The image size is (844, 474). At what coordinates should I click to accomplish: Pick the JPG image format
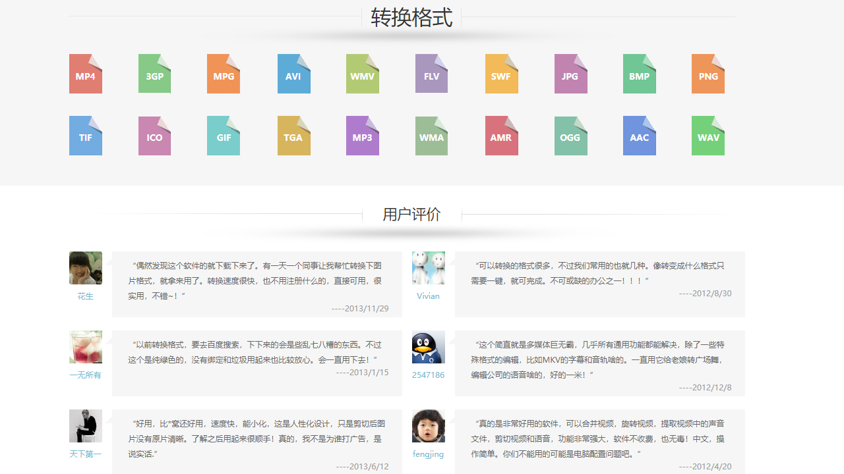tap(570, 74)
